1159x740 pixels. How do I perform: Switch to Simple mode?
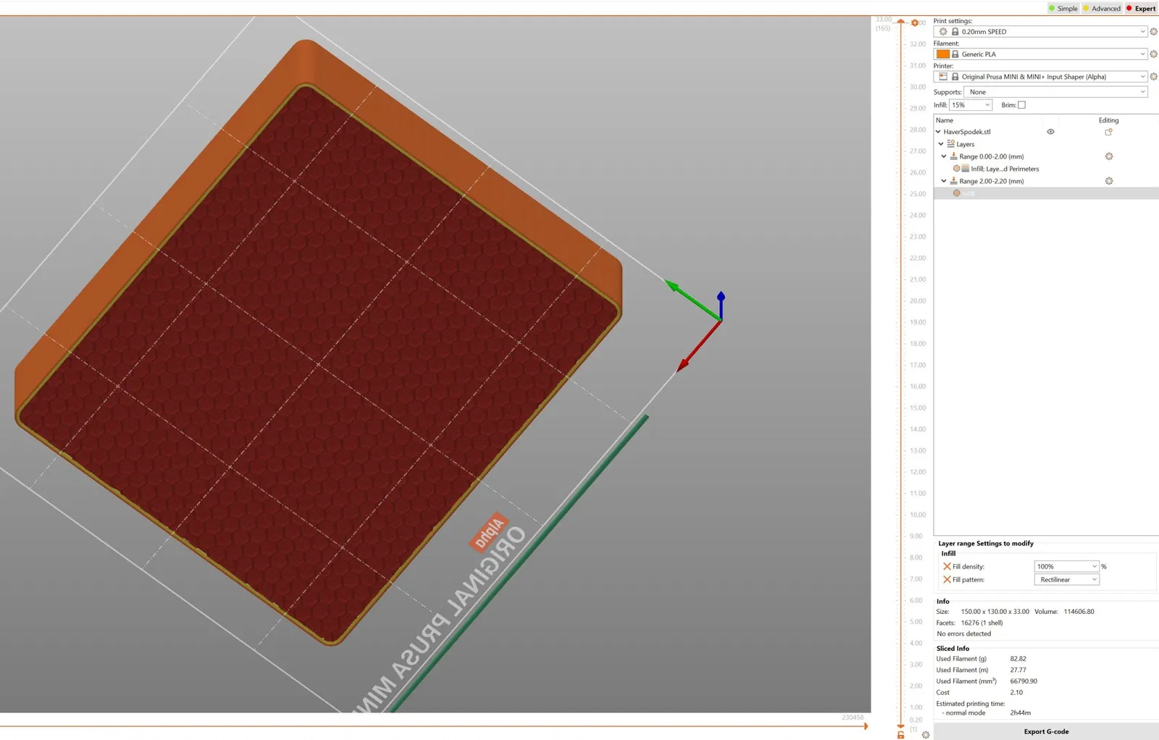1063,9
